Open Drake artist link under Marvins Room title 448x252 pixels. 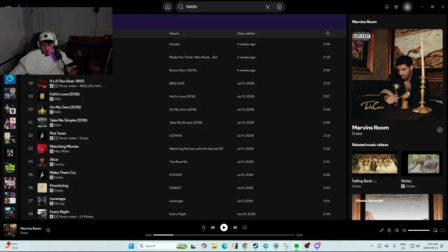pos(357,134)
